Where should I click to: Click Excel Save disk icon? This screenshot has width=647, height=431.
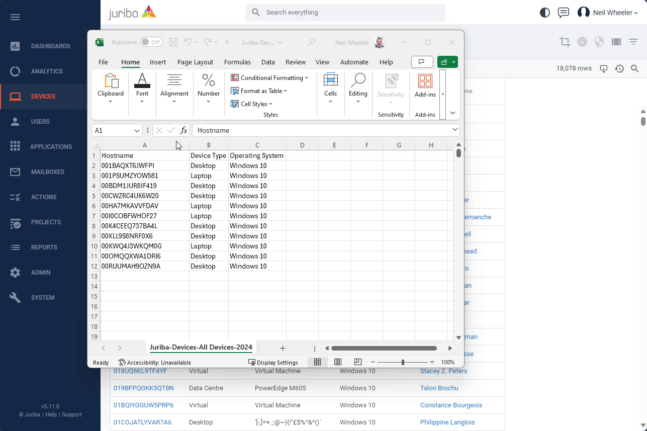173,42
